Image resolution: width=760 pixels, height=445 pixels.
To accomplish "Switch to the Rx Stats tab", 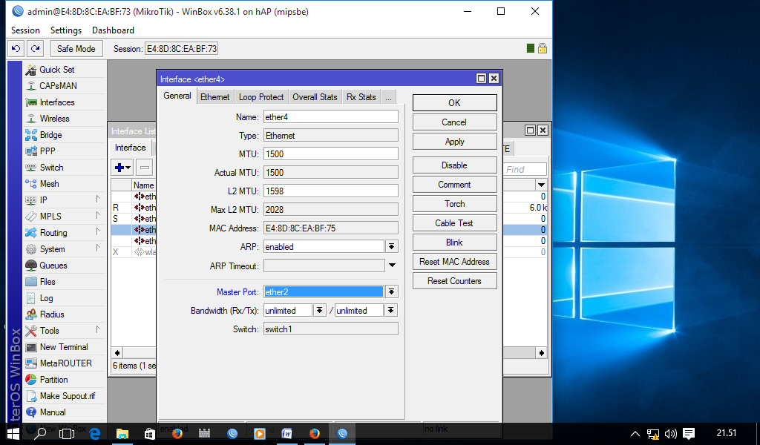I will coord(361,97).
